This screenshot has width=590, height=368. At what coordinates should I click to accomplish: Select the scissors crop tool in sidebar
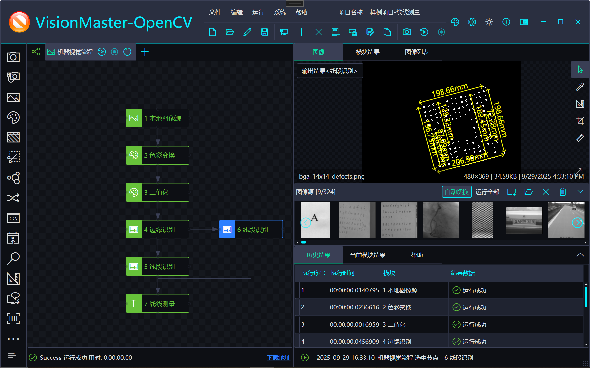pyautogui.click(x=13, y=157)
